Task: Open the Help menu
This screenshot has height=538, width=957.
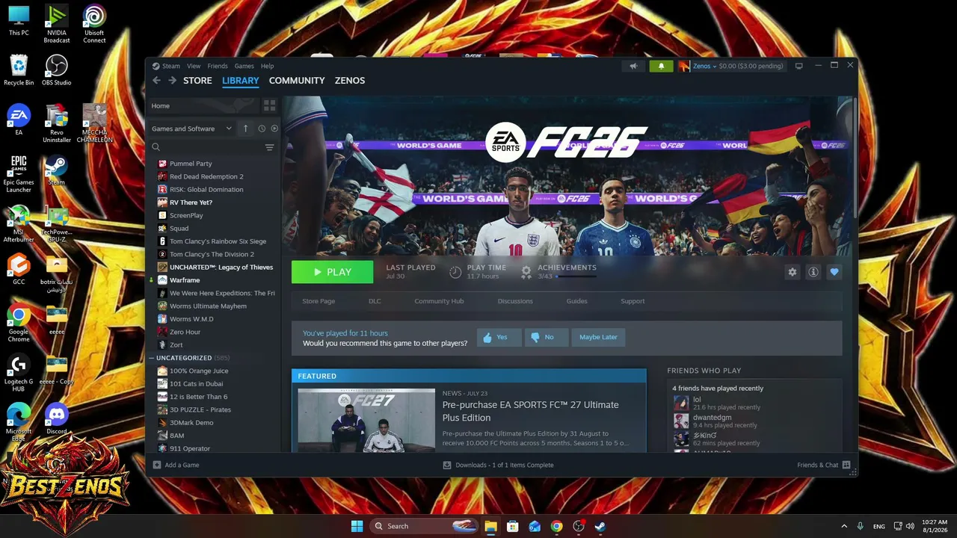Action: pyautogui.click(x=267, y=66)
